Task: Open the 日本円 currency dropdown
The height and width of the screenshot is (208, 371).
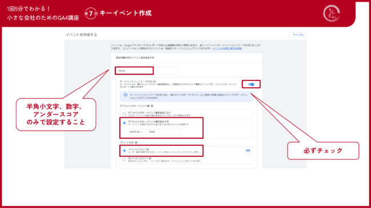Action: click(136, 132)
